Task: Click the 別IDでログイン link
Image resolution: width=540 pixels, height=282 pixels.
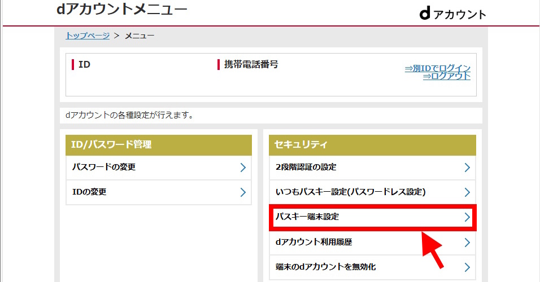Action: pyautogui.click(x=437, y=68)
